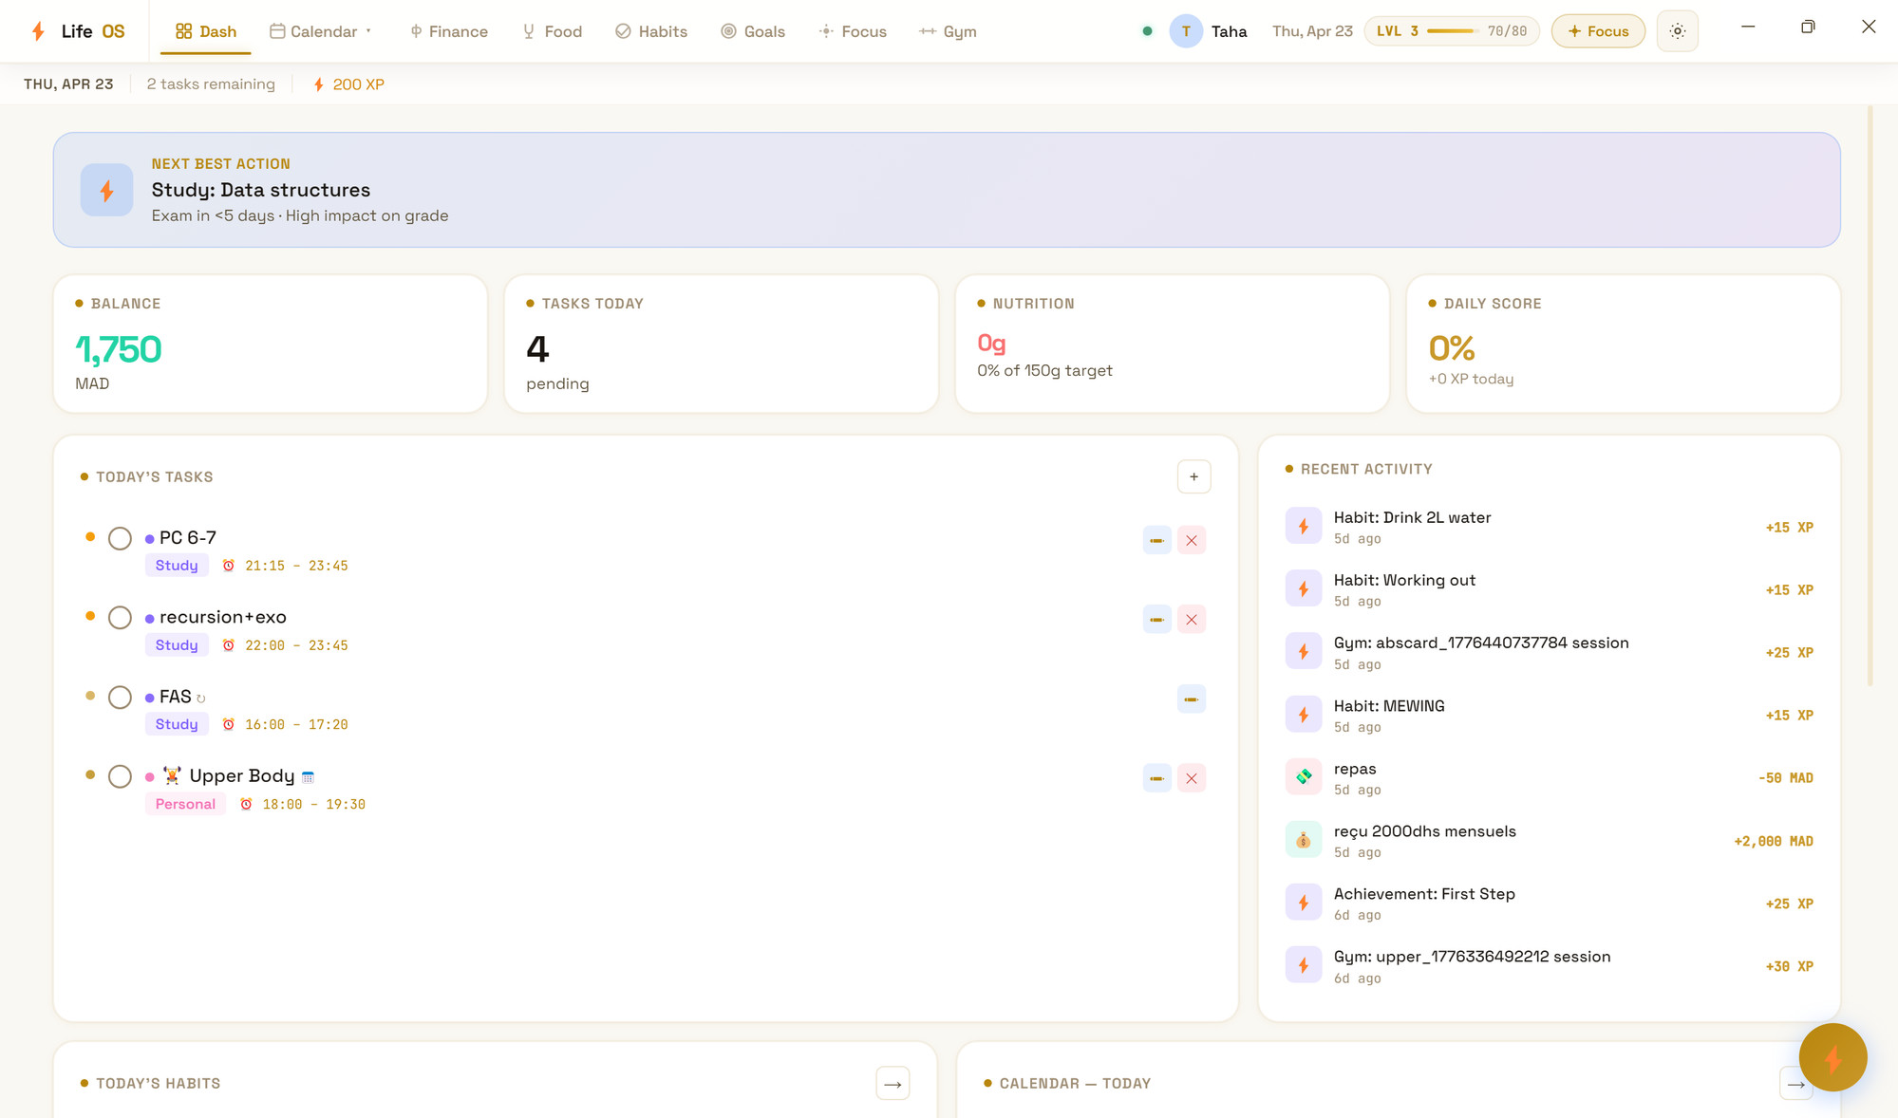The image size is (1898, 1118).
Task: Mark the Upper Body task complete
Action: point(120,776)
